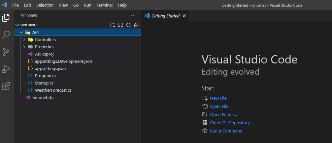Click the New File icon in explorer header
Viewport: 332px width, 143px height.
click(x=113, y=25)
